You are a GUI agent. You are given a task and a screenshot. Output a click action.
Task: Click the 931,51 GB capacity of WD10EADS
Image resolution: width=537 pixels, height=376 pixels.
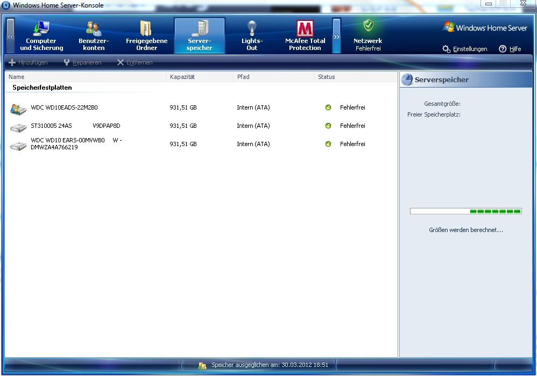(183, 107)
